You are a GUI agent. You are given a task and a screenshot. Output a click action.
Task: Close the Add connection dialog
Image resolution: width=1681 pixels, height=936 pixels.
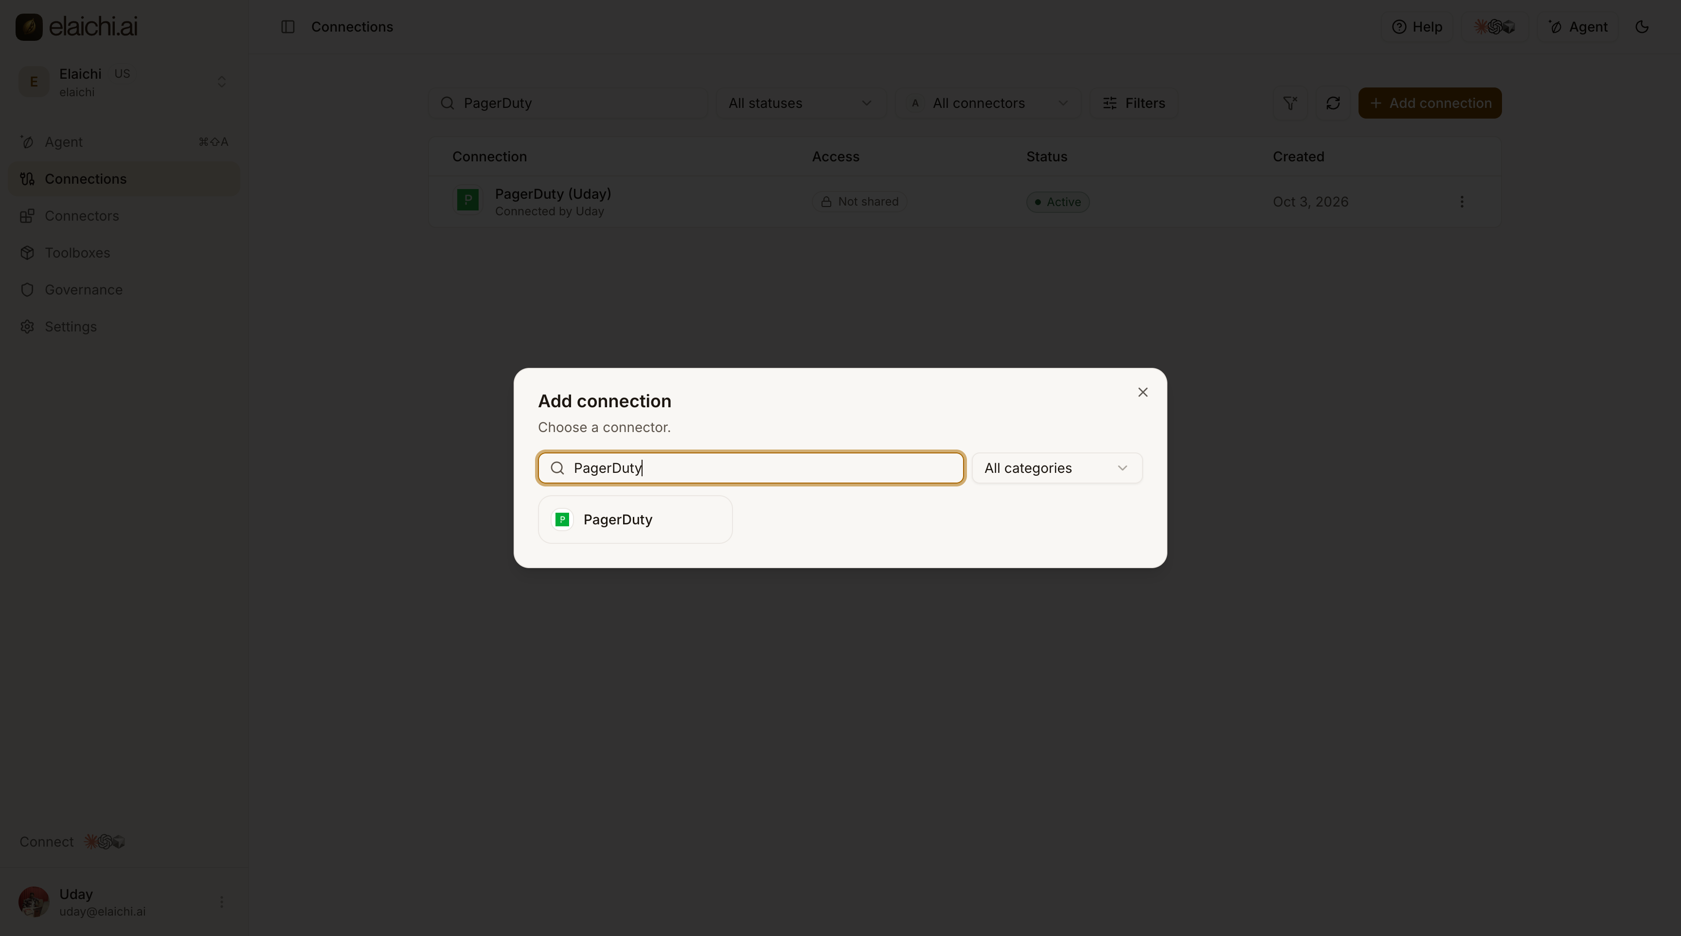pyautogui.click(x=1143, y=392)
